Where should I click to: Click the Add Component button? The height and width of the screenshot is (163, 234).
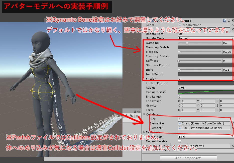[188, 158]
